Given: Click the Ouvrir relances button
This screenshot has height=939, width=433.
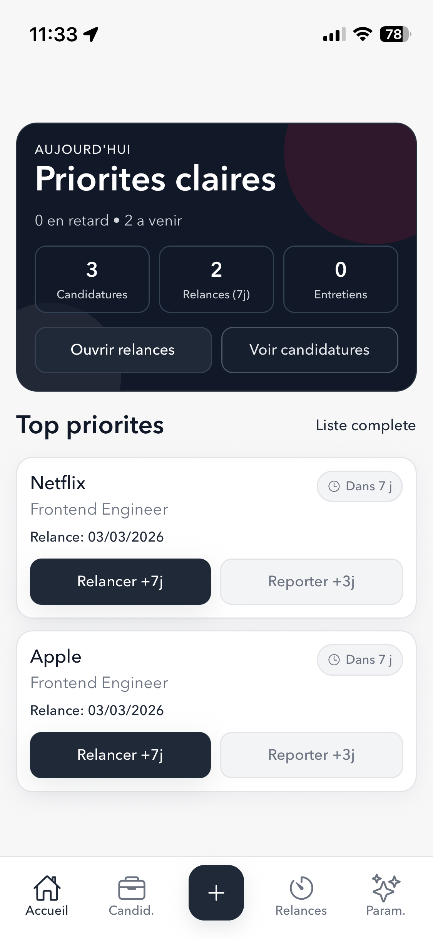Looking at the screenshot, I should pyautogui.click(x=123, y=350).
